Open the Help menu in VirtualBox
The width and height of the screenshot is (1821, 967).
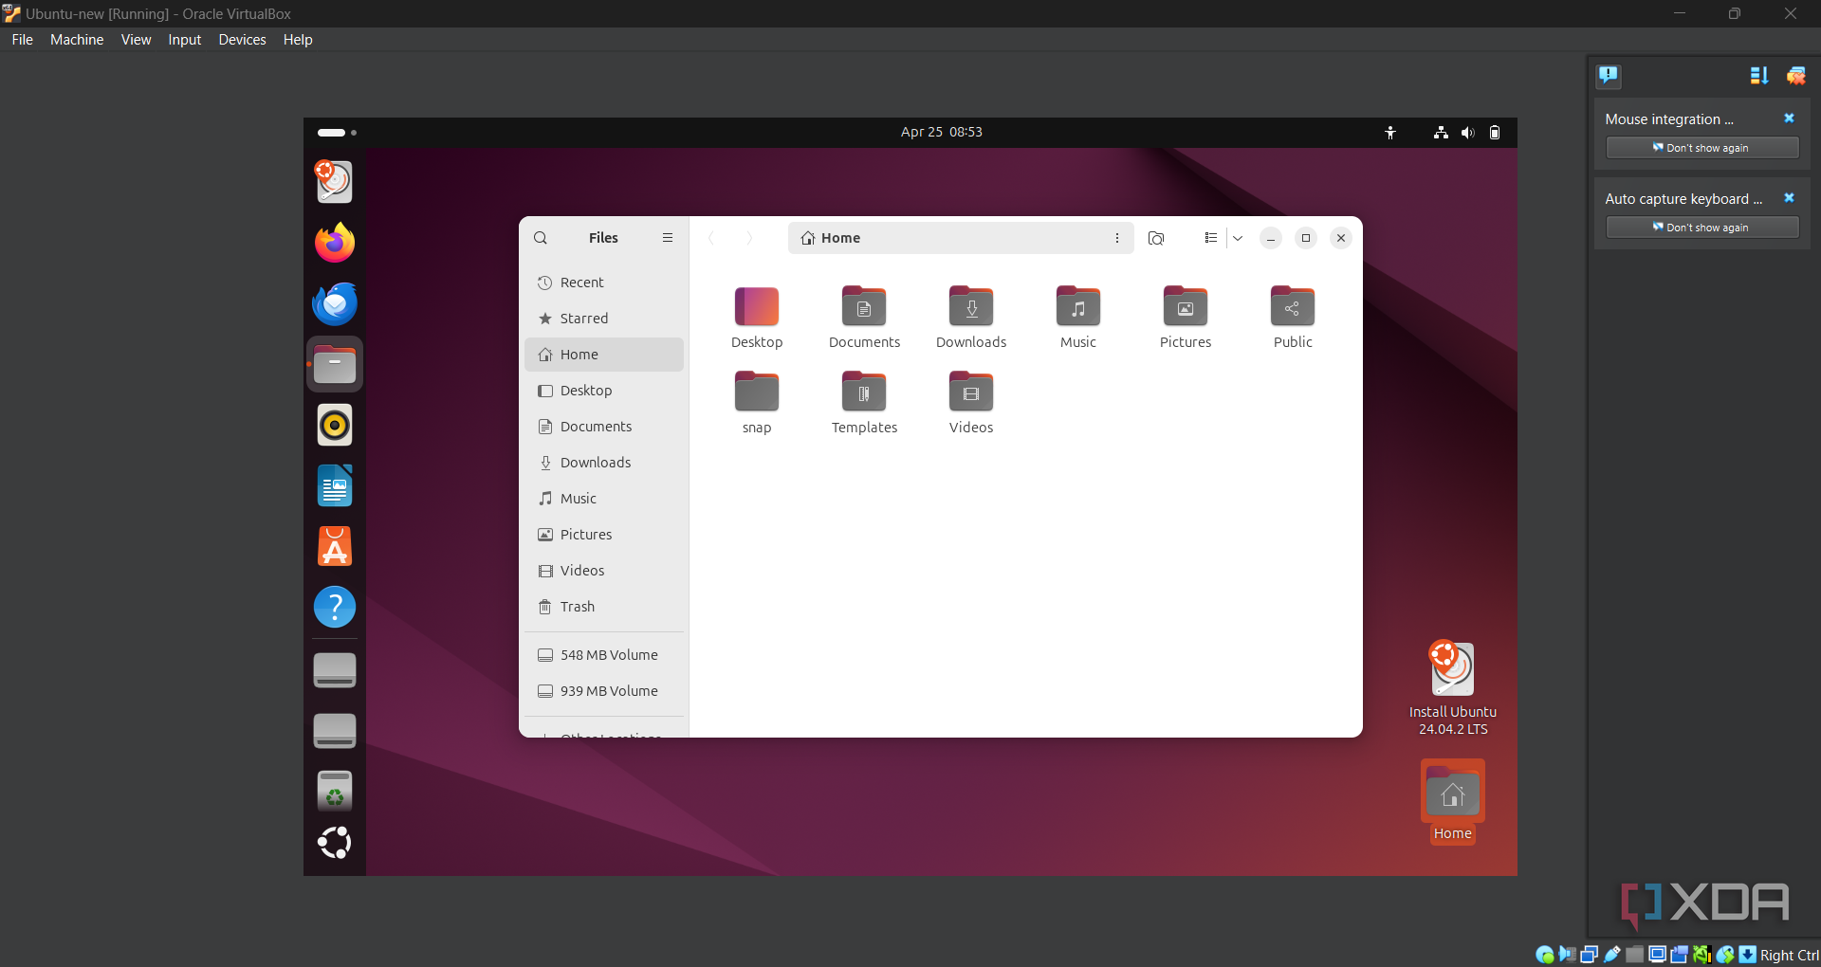[x=298, y=40]
